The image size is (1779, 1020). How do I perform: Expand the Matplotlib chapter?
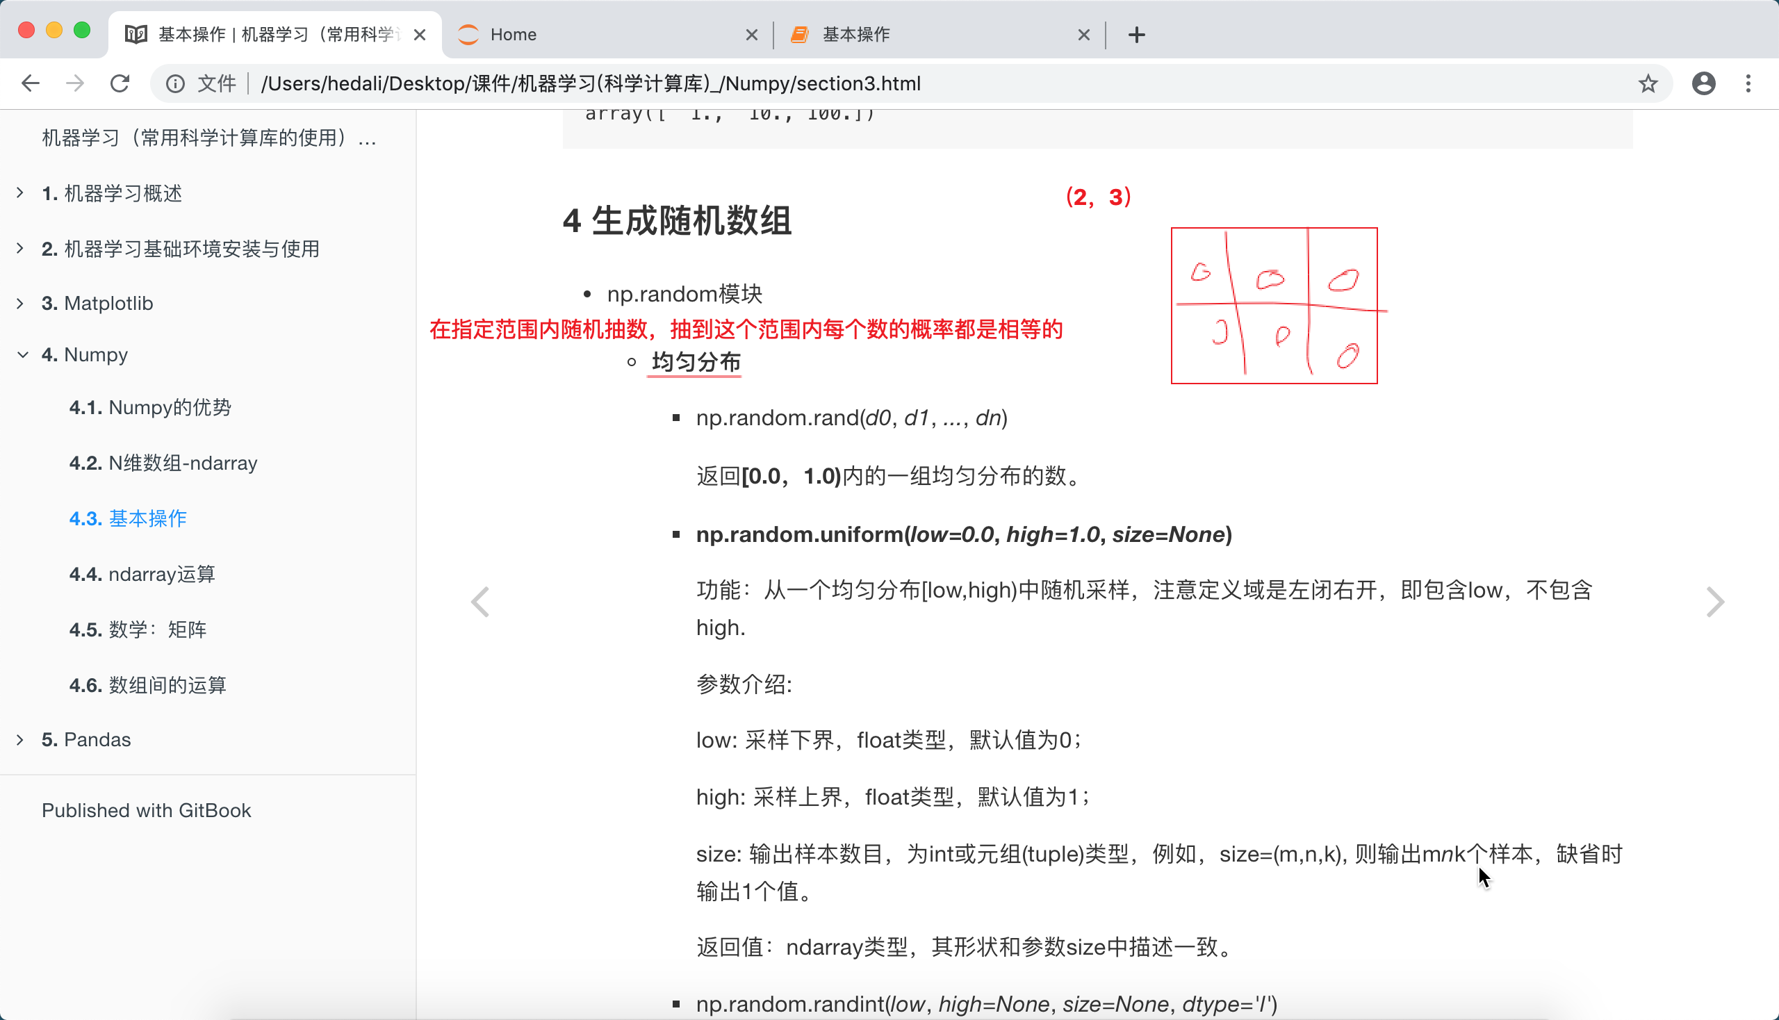20,304
